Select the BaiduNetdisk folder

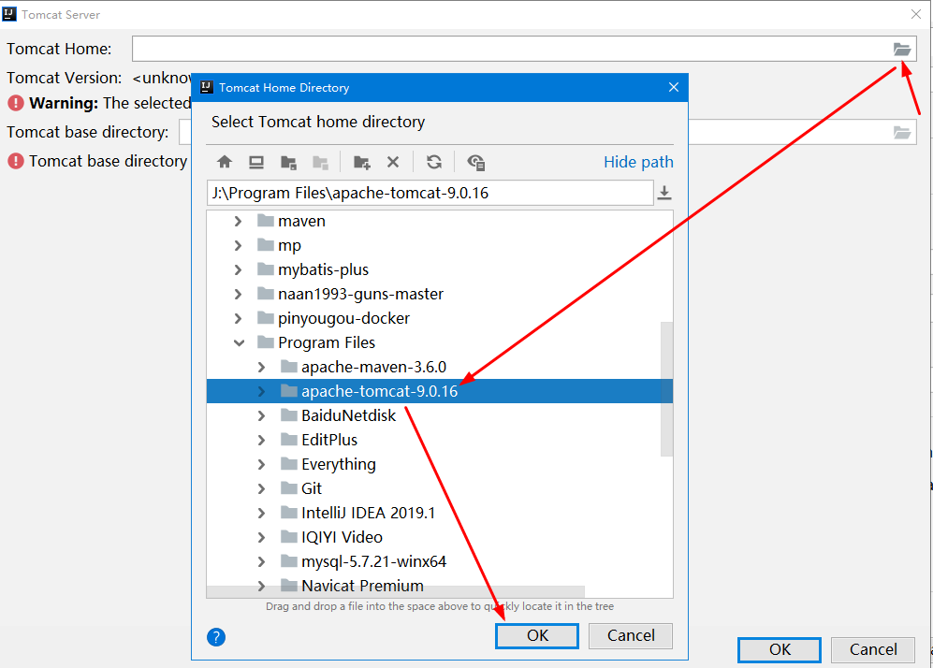pos(348,415)
